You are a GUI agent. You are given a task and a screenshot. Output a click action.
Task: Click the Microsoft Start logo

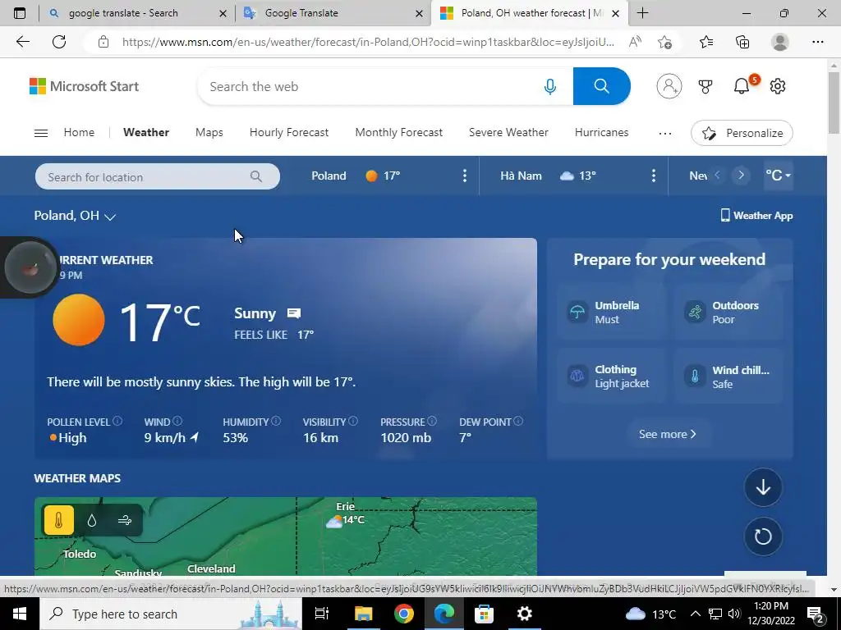(84, 86)
